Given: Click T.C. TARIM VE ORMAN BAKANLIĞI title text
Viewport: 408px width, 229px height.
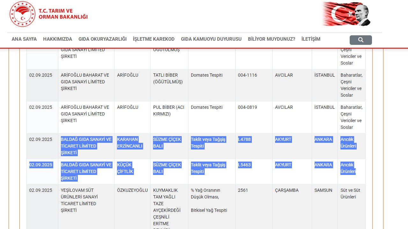Looking at the screenshot, I should click(63, 14).
